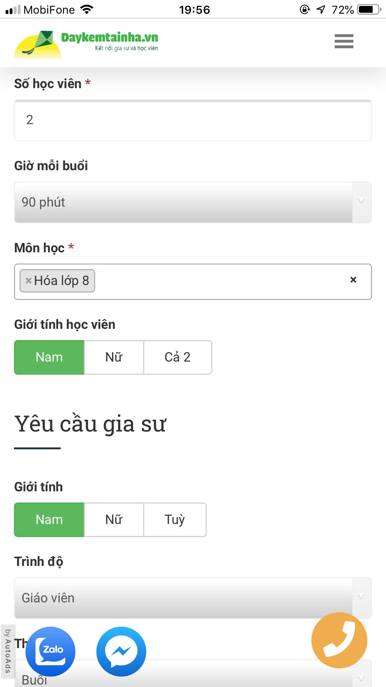Click inside the Môn học tag field

click(x=218, y=281)
